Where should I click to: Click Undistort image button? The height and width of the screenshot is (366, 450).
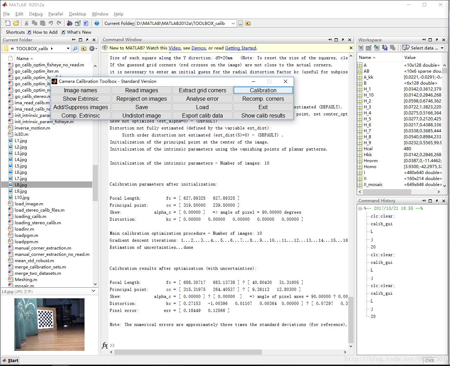[x=142, y=115]
